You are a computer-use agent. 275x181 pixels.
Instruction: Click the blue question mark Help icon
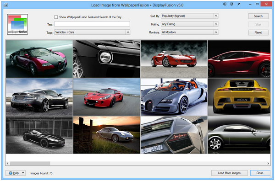pos(11,173)
